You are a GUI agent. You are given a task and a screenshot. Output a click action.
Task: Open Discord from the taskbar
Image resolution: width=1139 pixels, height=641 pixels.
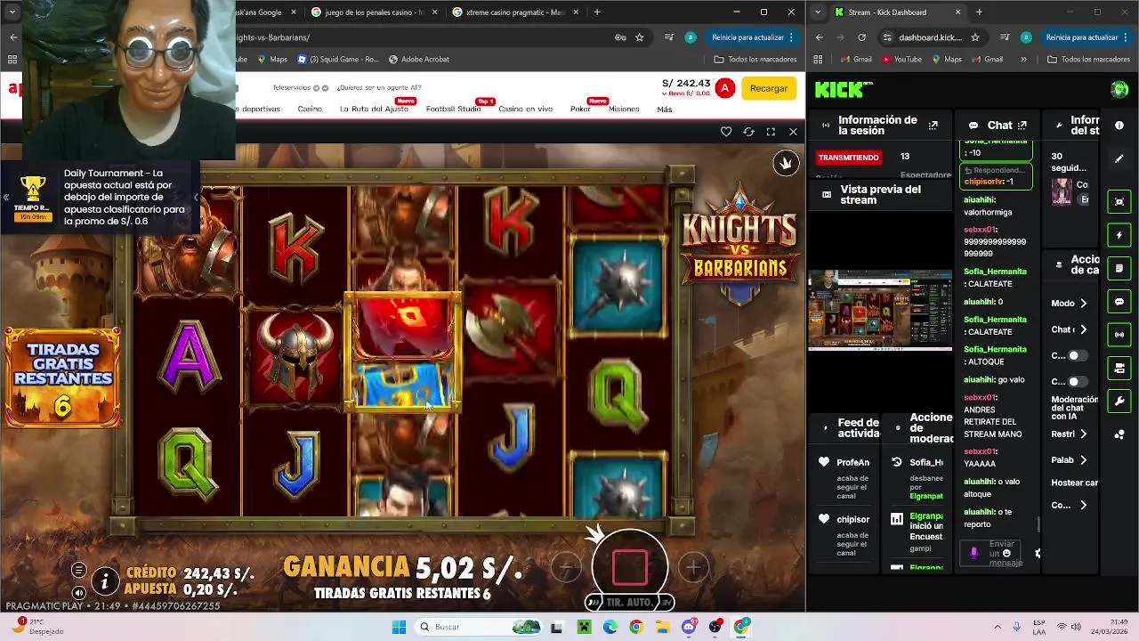[689, 627]
